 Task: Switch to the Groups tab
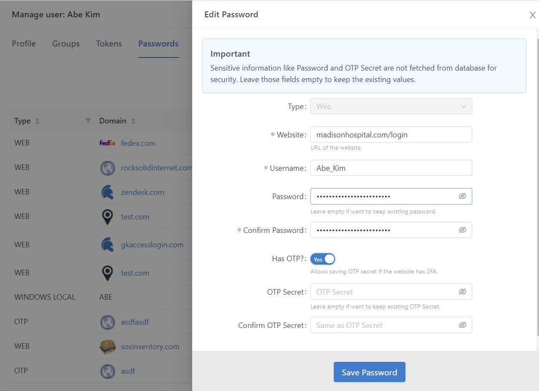(x=66, y=44)
